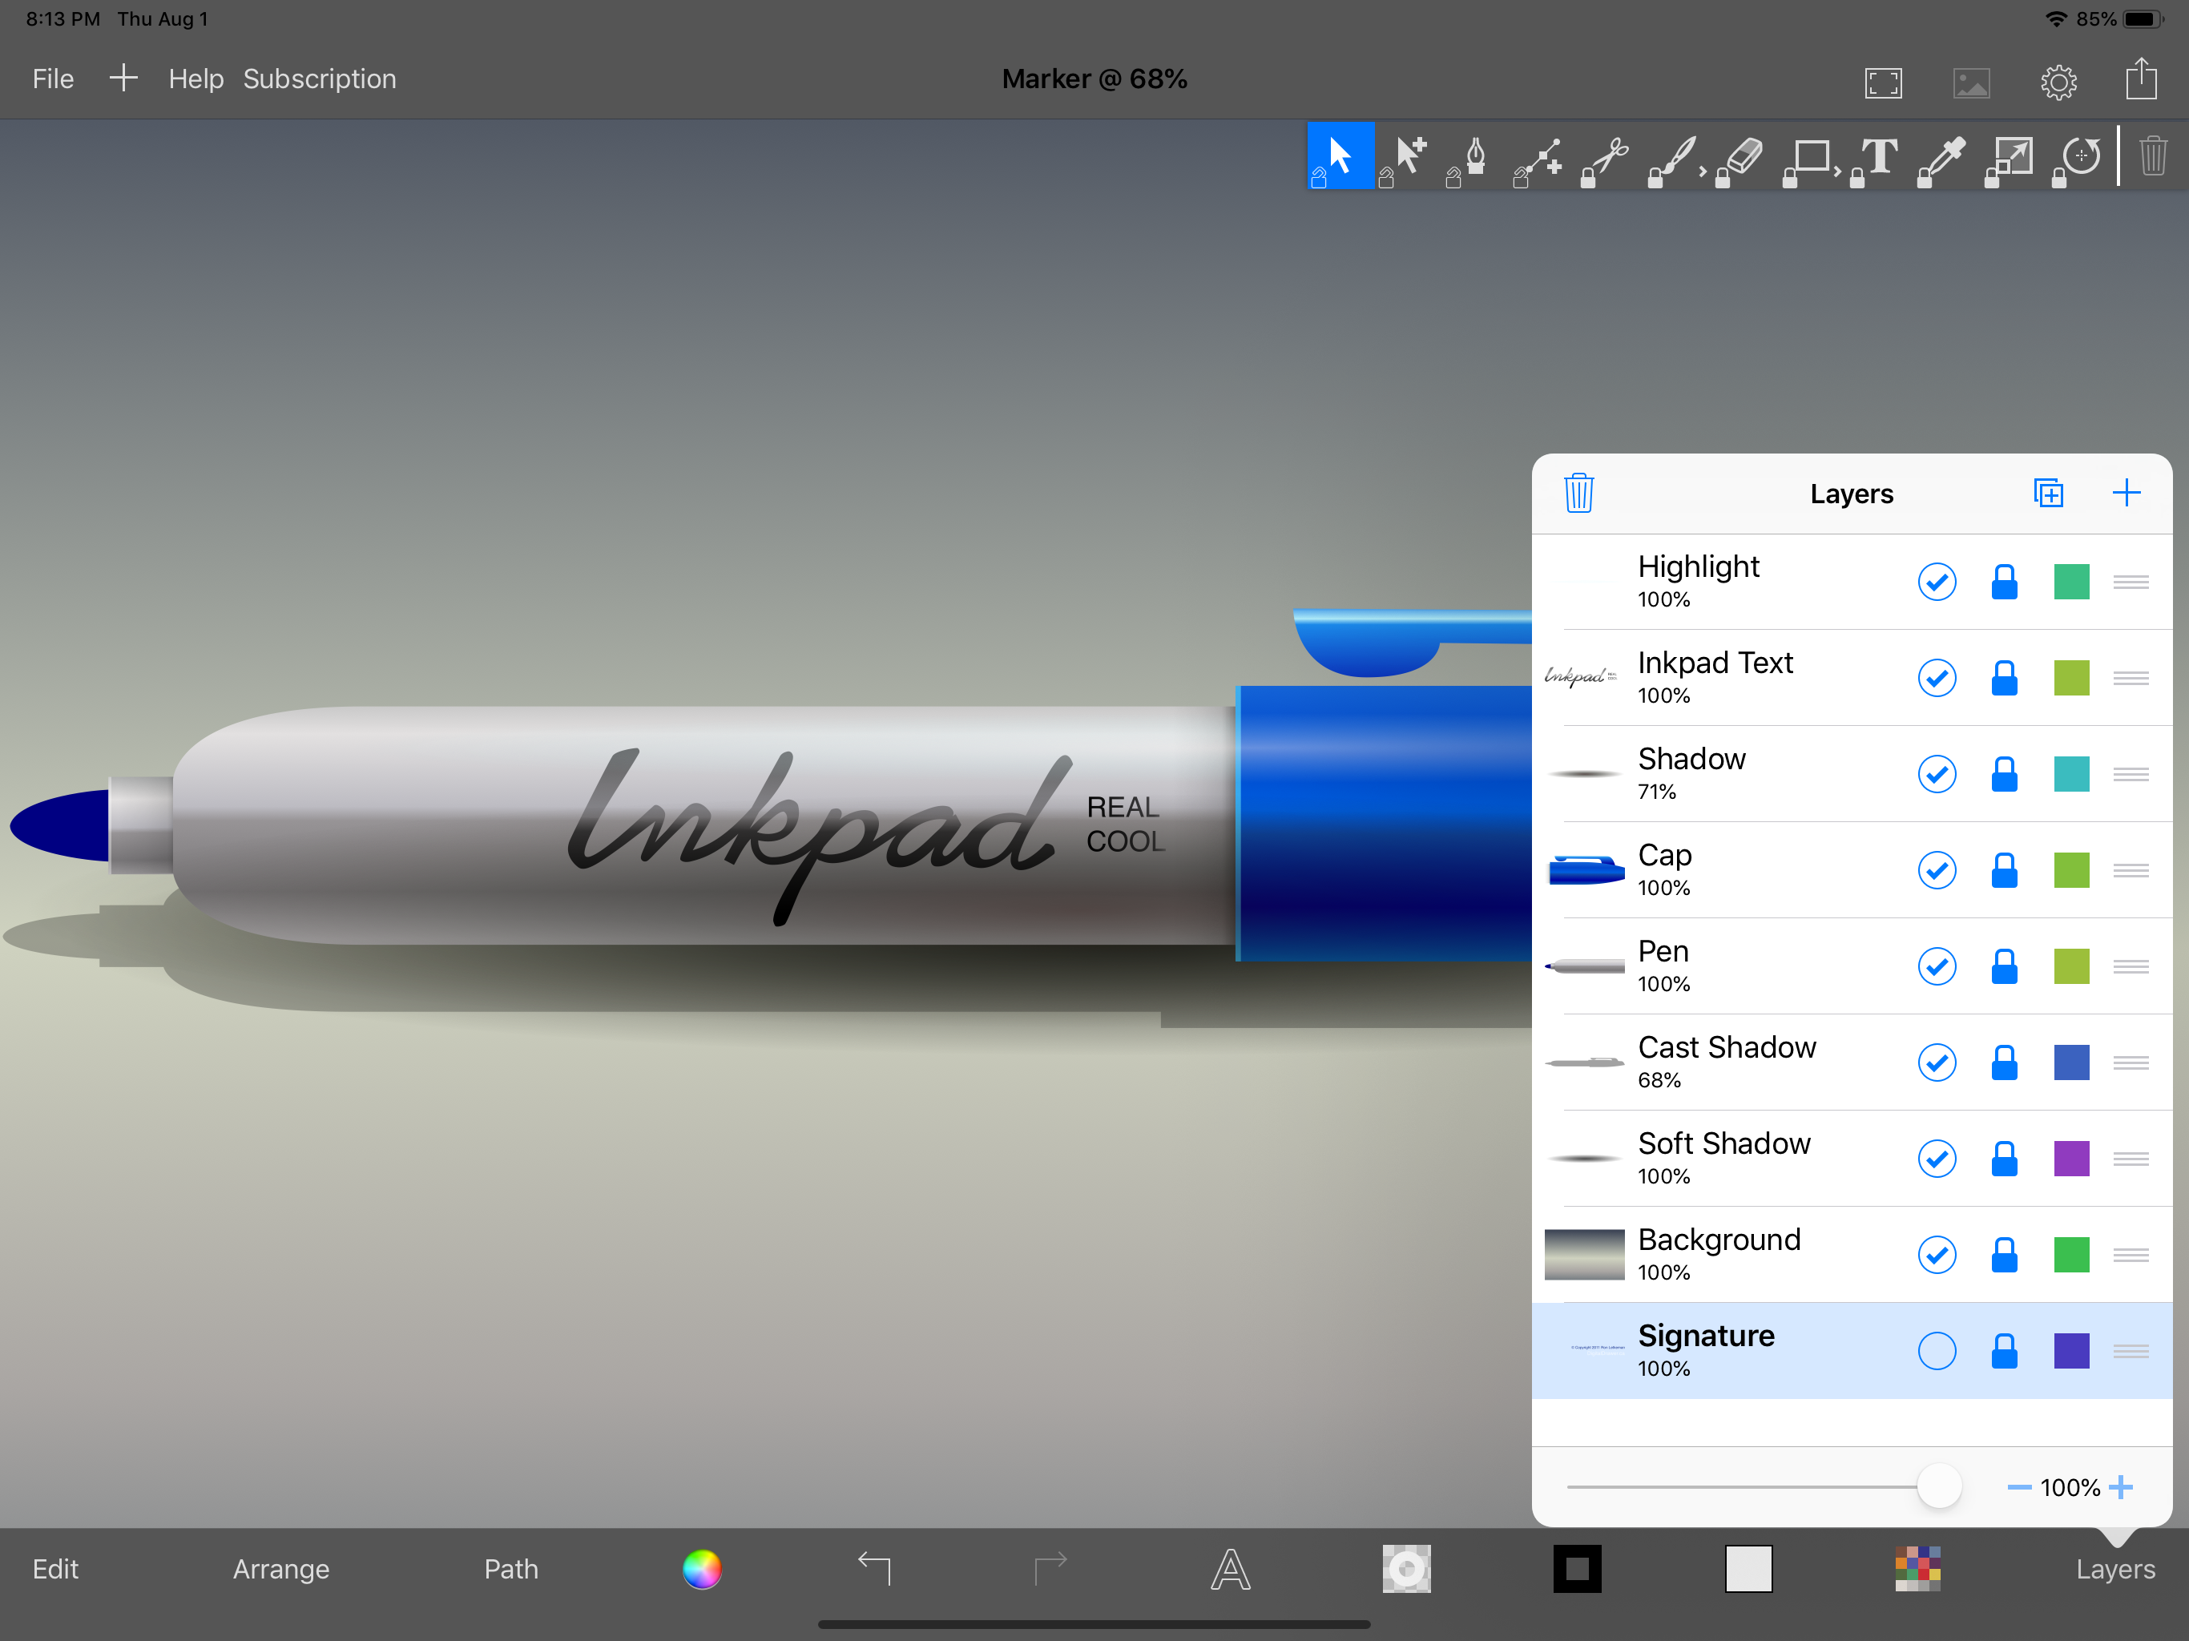This screenshot has height=1641, width=2189.
Task: Create a new document with plus
Action: tap(123, 79)
